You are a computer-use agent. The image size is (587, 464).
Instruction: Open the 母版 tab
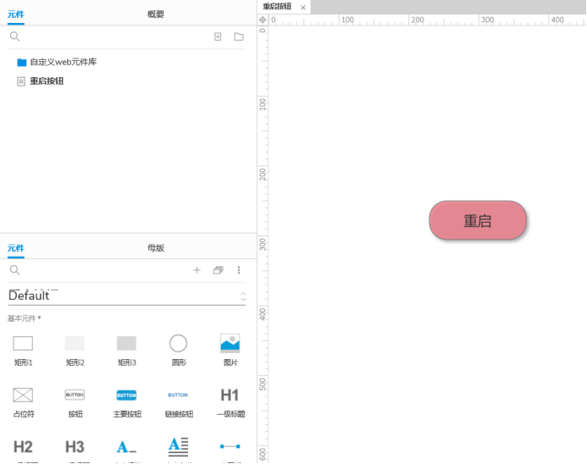click(x=155, y=248)
